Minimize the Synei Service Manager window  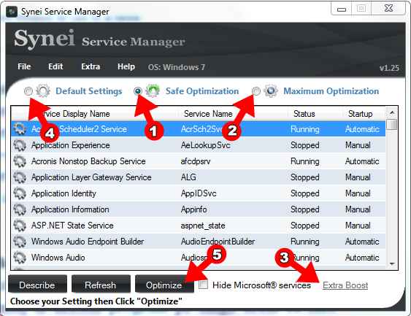341,9
